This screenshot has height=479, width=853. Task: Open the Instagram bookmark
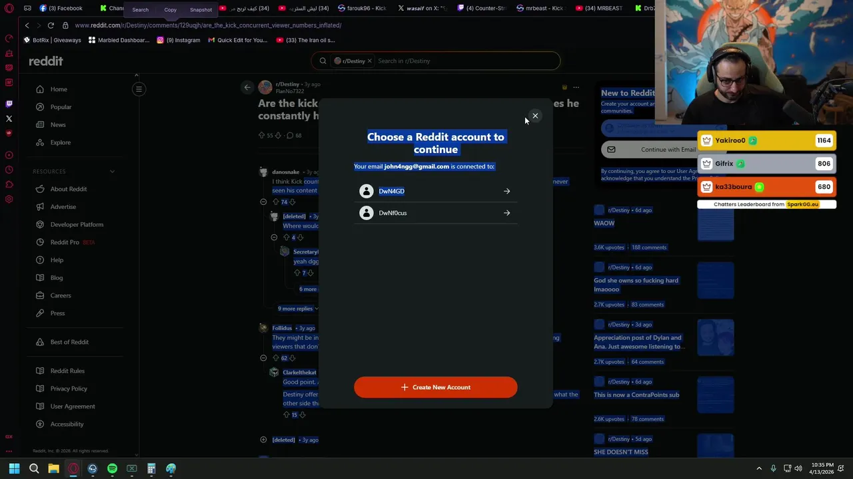pos(178,40)
